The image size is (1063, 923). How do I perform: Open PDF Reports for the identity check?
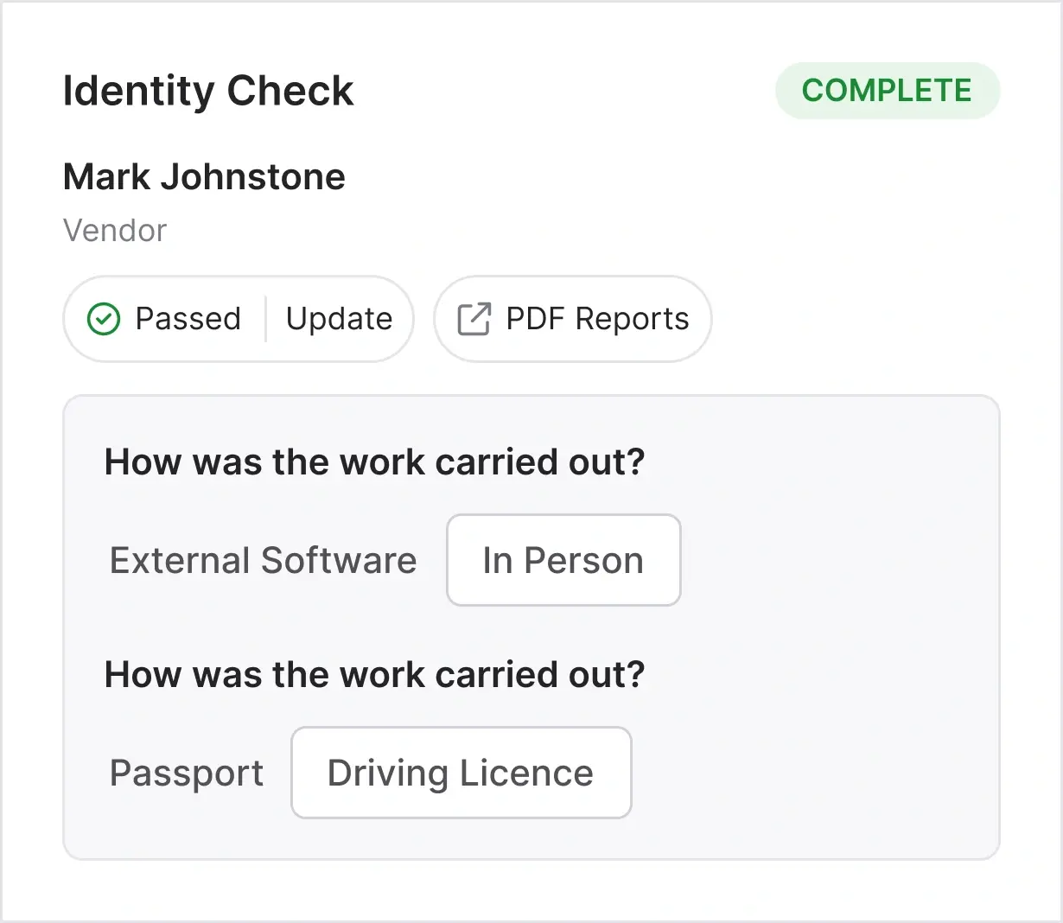click(571, 319)
